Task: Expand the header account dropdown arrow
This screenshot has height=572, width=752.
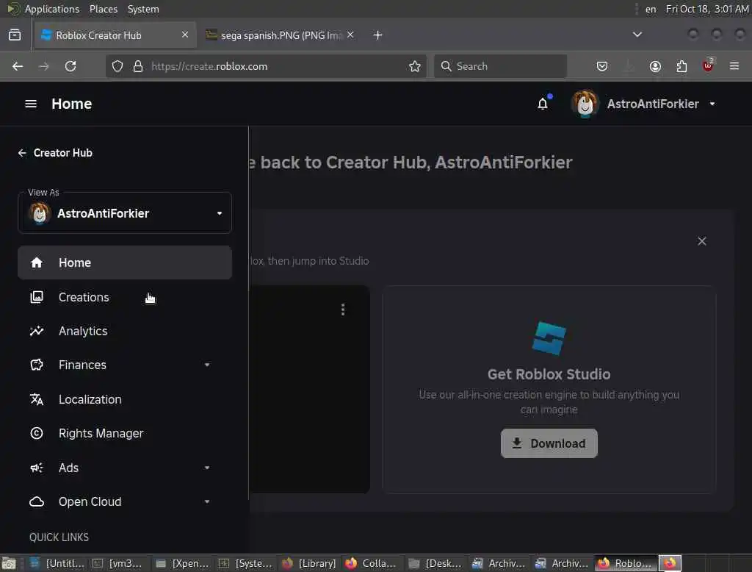Action: pos(712,104)
